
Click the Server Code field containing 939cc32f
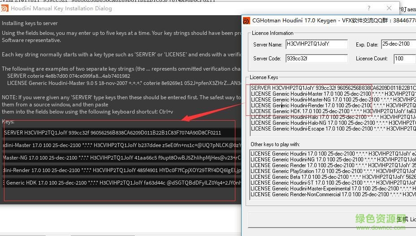pyautogui.click(x=316, y=59)
